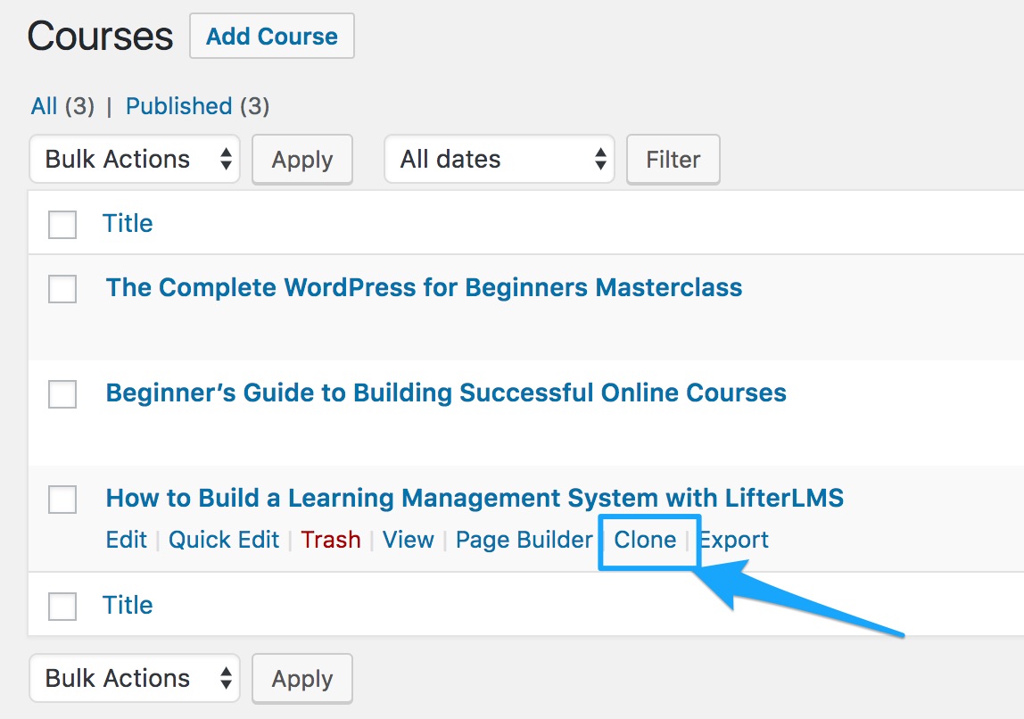This screenshot has height=719, width=1024.
Task: Move the LifterLMS course to Trash
Action: click(x=330, y=540)
